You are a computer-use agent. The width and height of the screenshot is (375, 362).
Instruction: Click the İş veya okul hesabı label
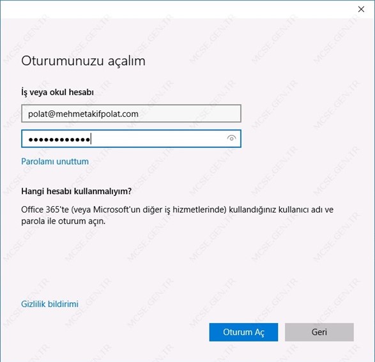(57, 92)
